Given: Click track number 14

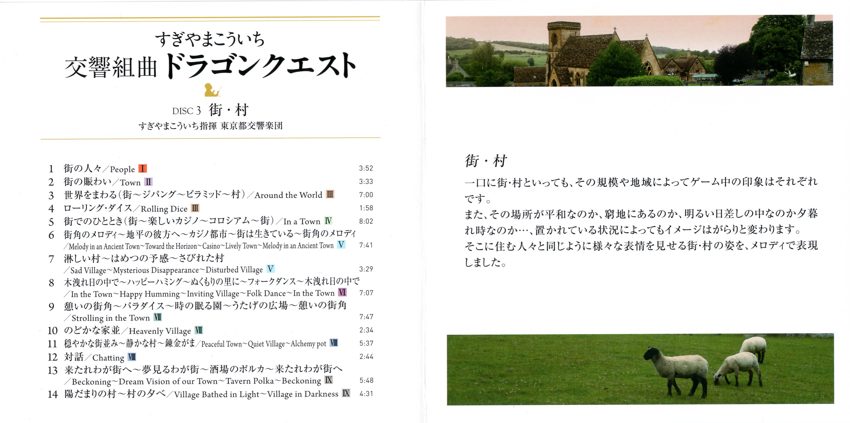Looking at the screenshot, I should click(53, 394).
